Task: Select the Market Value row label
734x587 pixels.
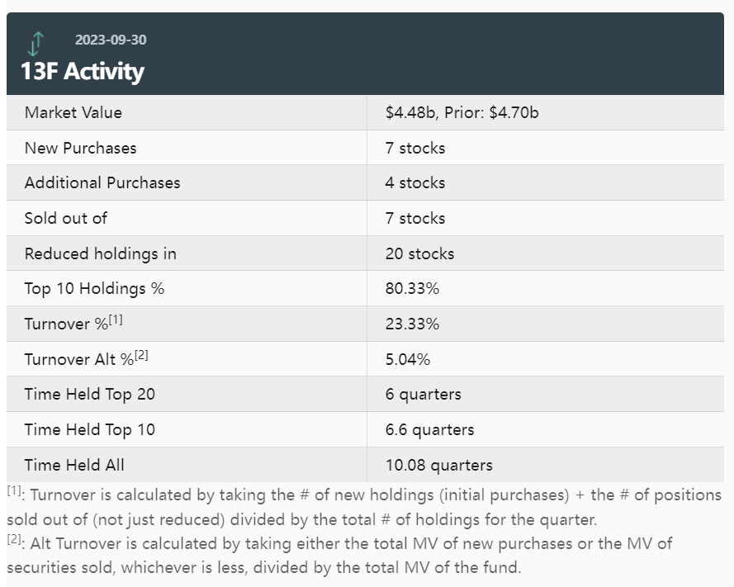Action: tap(73, 112)
